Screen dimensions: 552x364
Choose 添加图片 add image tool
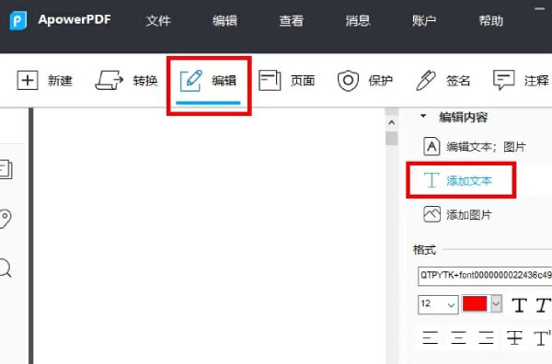click(x=457, y=214)
